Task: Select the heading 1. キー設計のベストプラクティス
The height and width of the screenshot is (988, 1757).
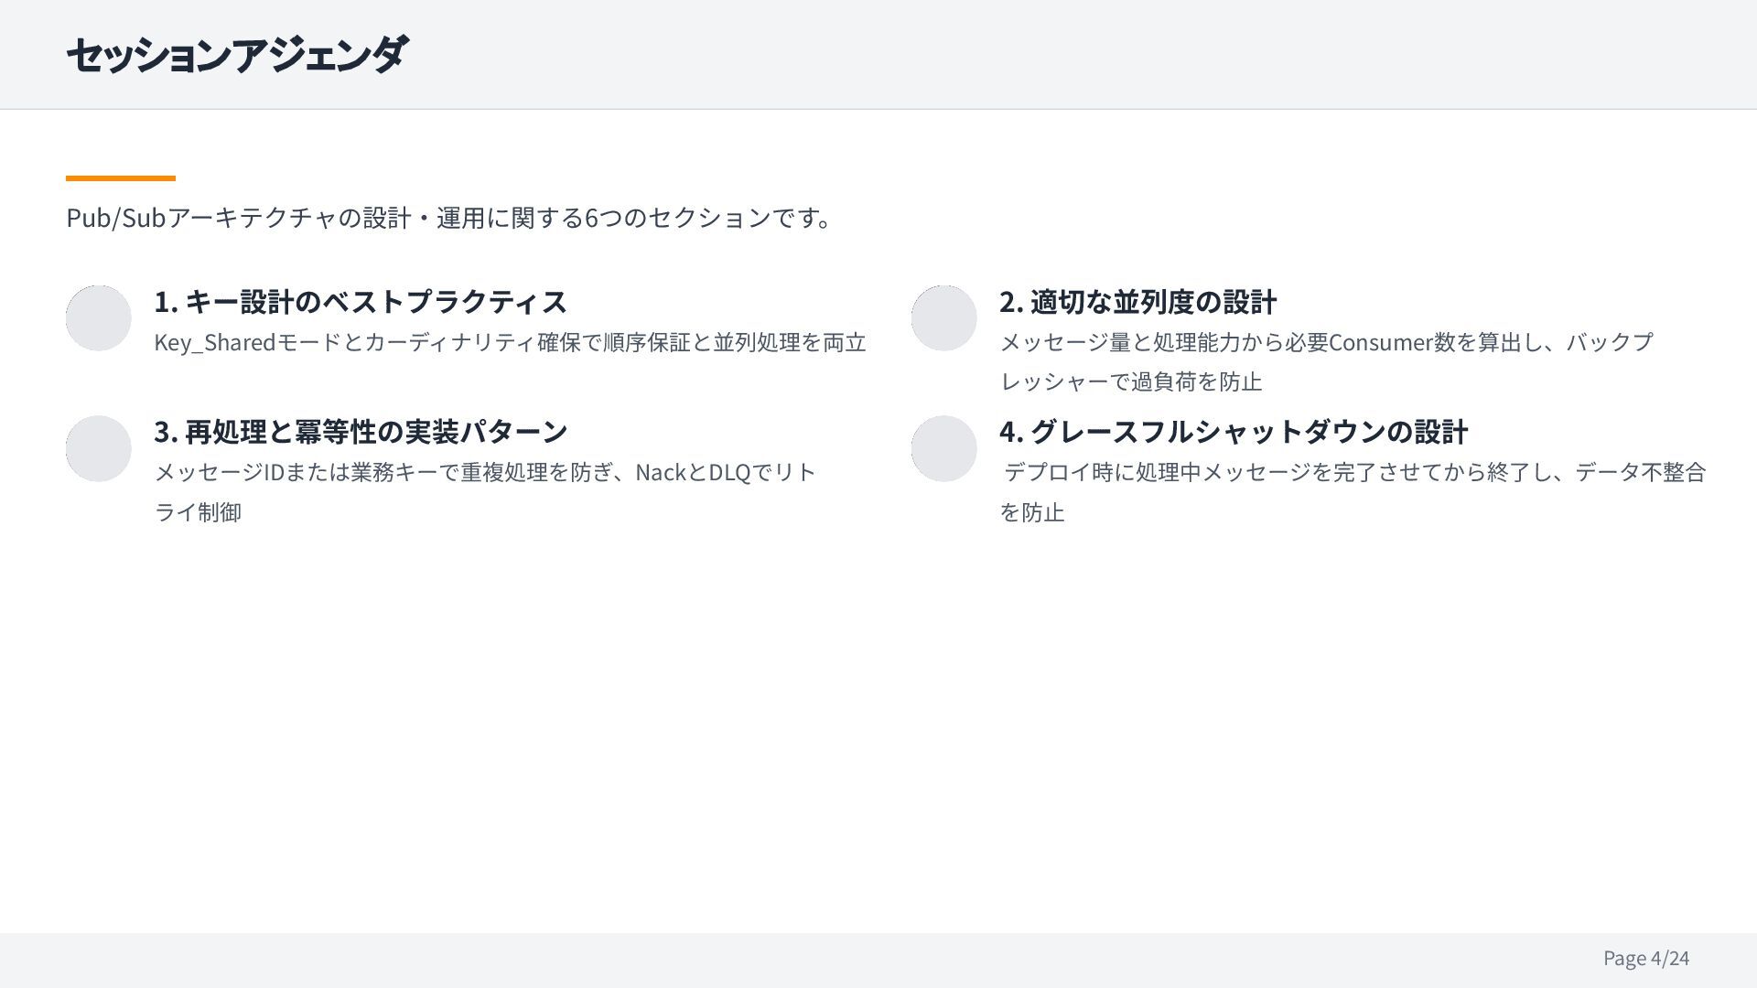Action: coord(361,302)
